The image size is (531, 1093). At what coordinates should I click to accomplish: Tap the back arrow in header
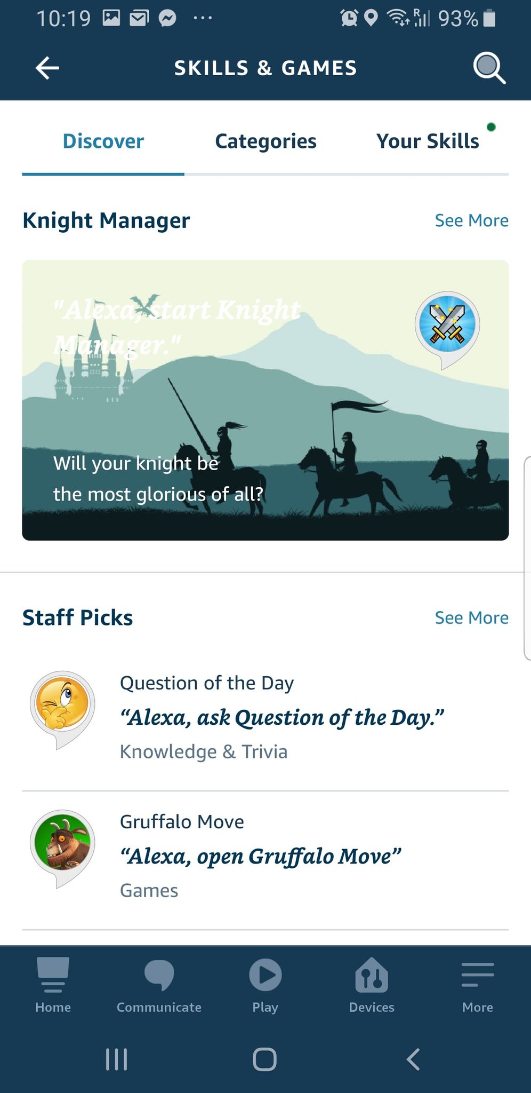click(x=47, y=68)
